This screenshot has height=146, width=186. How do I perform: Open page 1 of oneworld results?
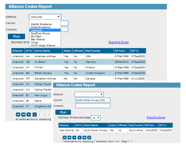[35, 115]
